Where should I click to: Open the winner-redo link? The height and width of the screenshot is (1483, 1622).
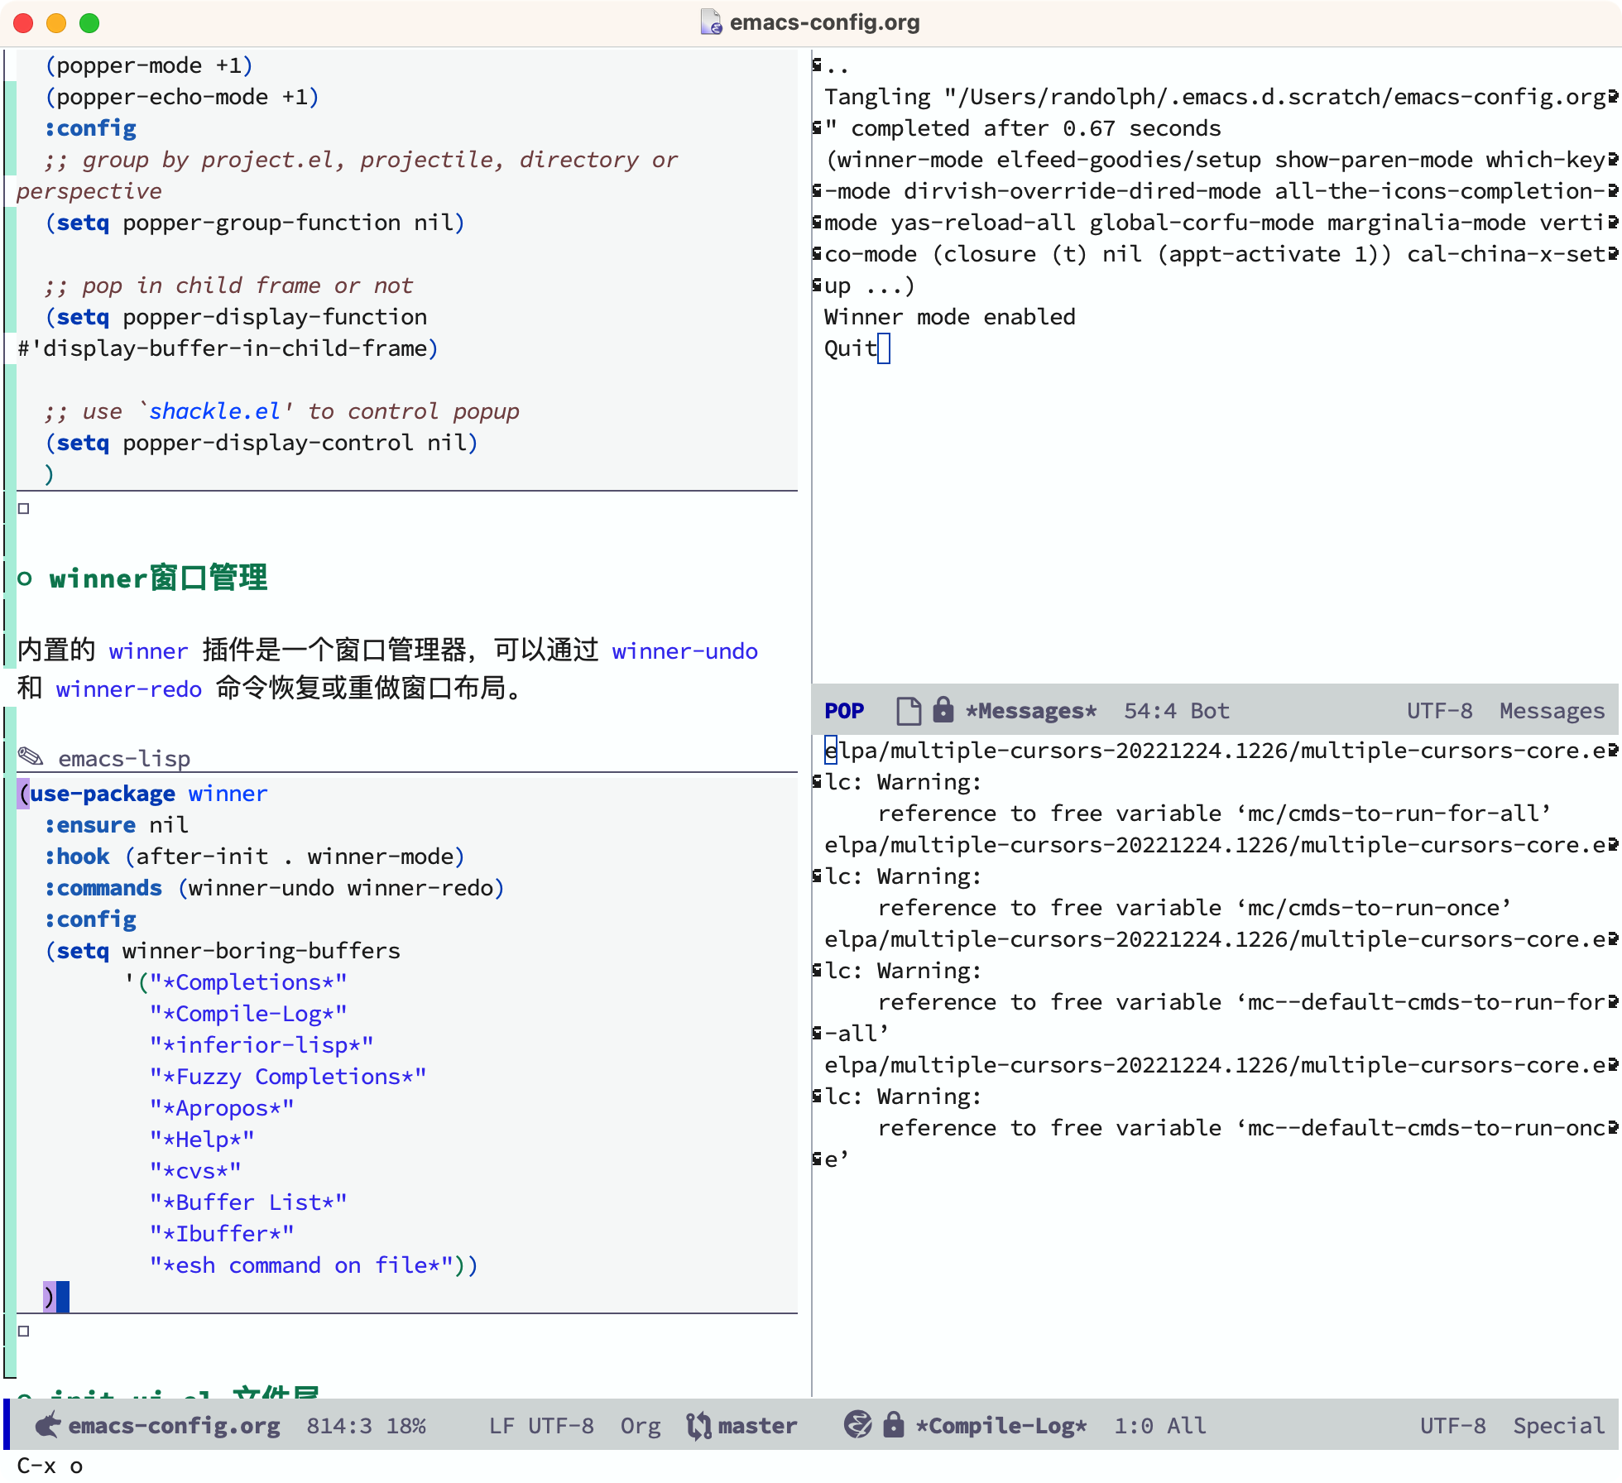pyautogui.click(x=128, y=689)
